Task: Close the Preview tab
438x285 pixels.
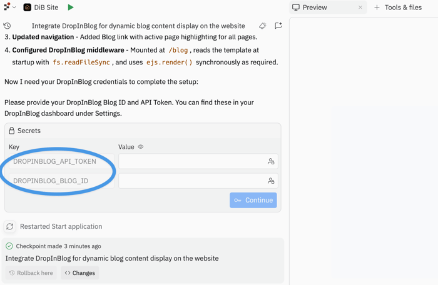Action: click(x=360, y=7)
